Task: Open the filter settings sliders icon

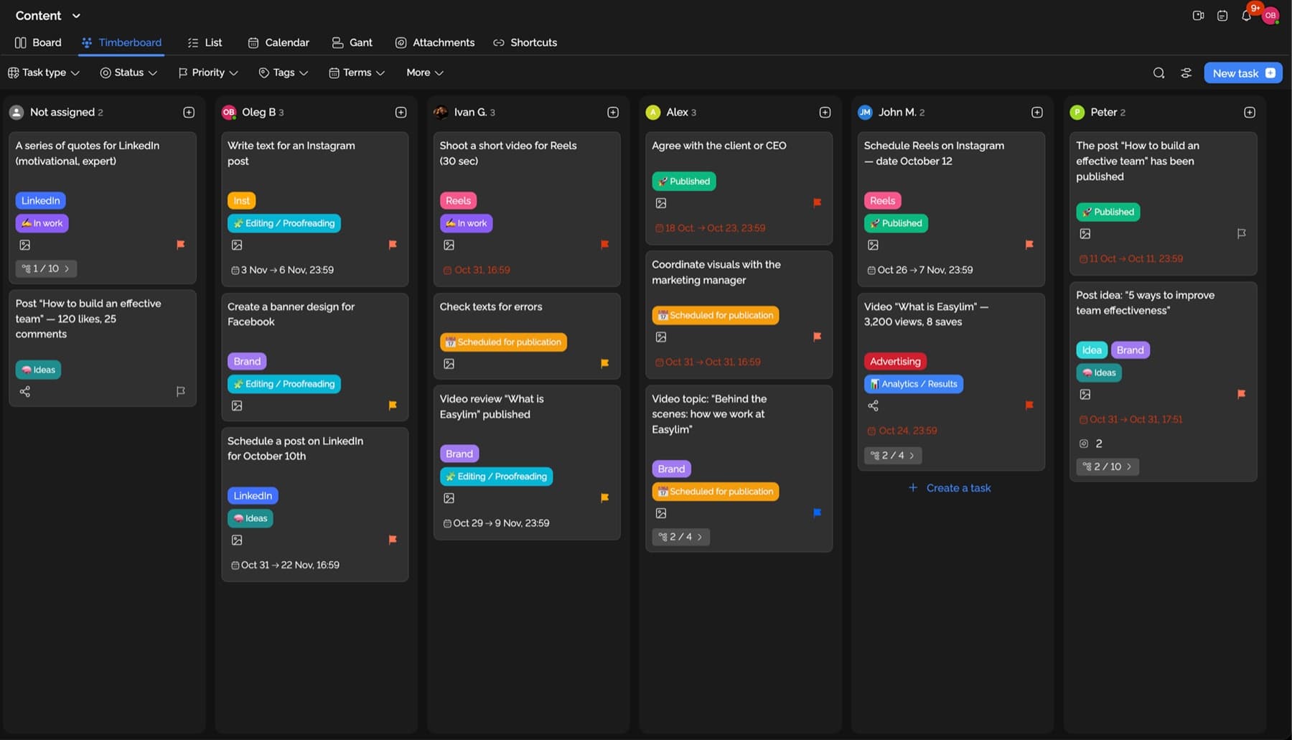Action: 1186,72
